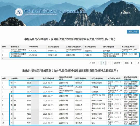The height and width of the screenshot is (126, 140).
Task: Click the 处罚/惩戒时间 header in firm table
Action: tap(53, 47)
